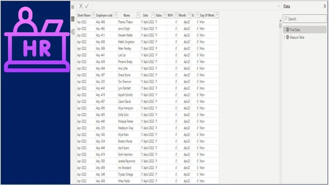
Task: Select the Name column header
Action: (x=127, y=15)
